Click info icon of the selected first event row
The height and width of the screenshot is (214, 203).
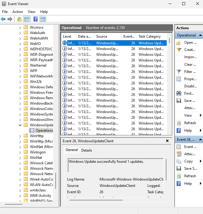(x=65, y=43)
